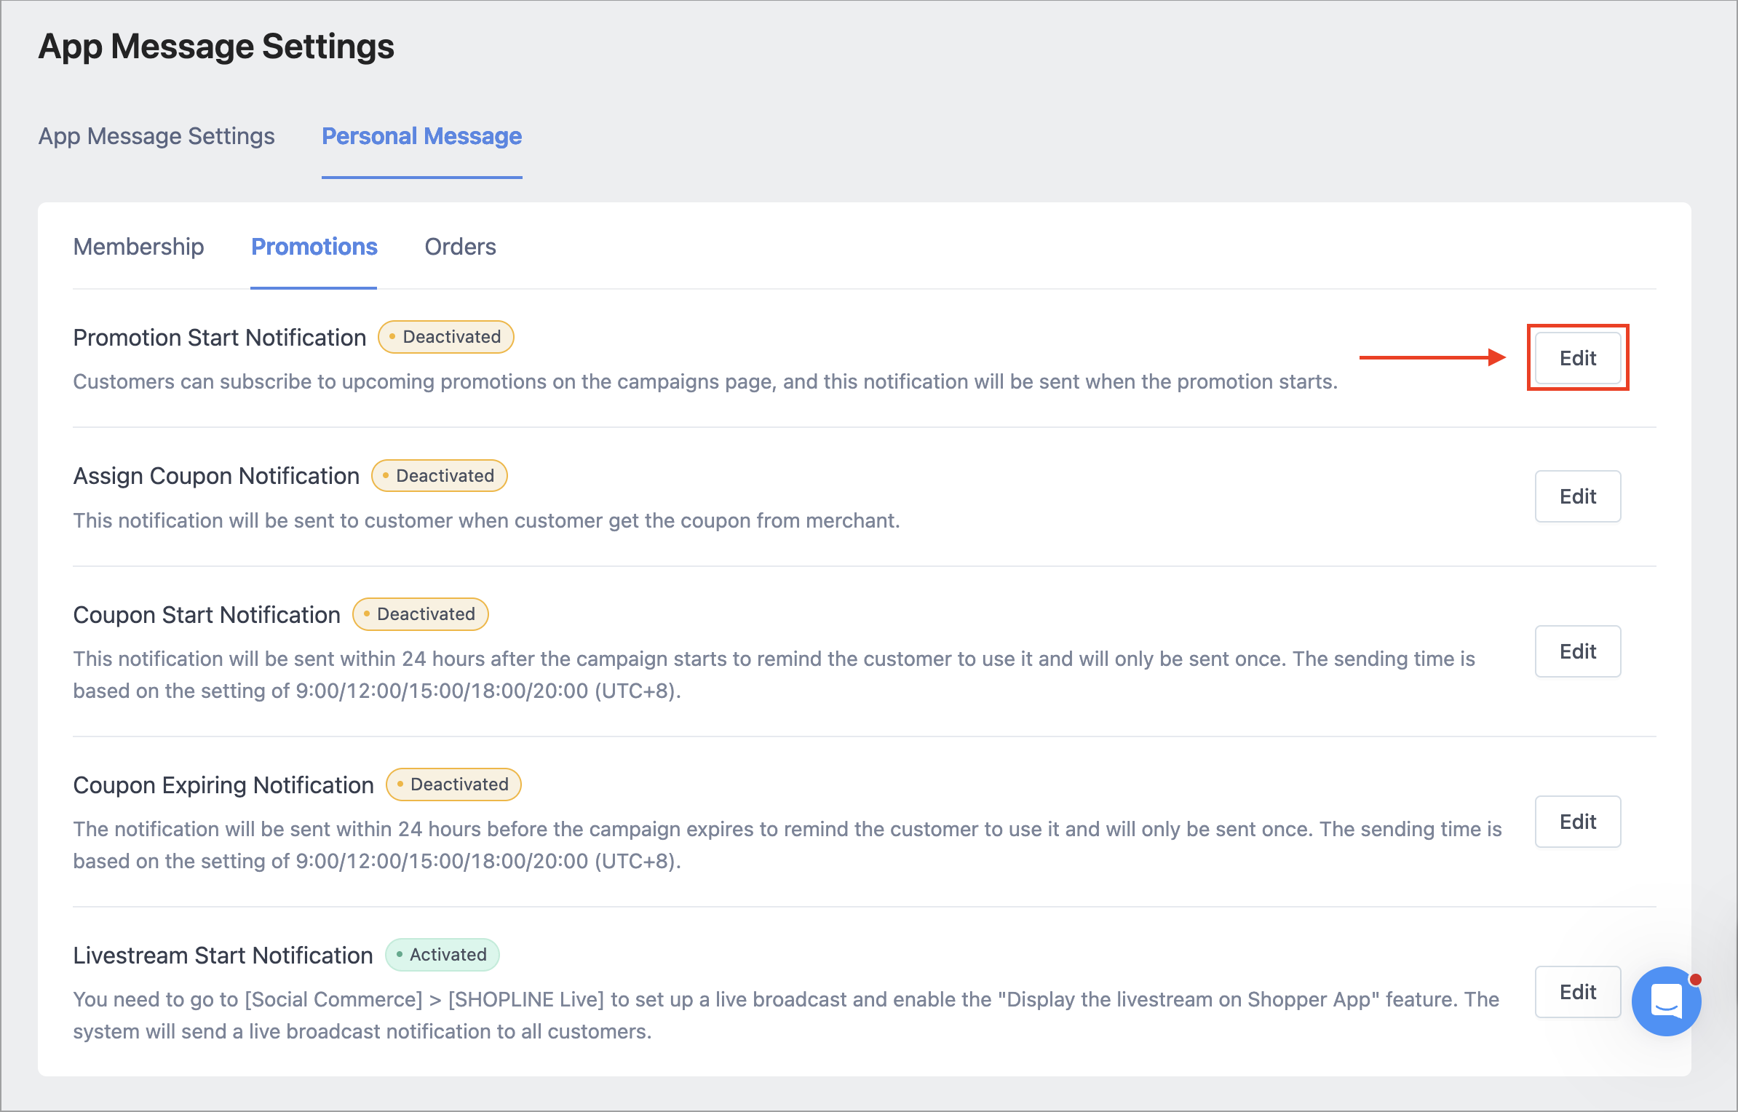Viewport: 1738px width, 1112px height.
Task: Select the Personal Message tab
Action: click(x=421, y=136)
